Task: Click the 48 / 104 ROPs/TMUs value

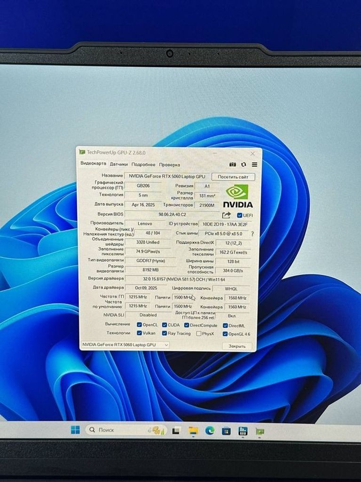Action: point(153,233)
